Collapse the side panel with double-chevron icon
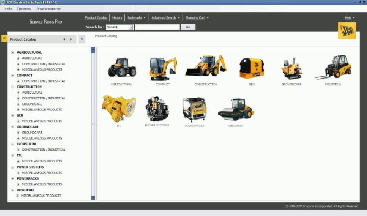This screenshot has width=367, height=216. (x=4, y=38)
